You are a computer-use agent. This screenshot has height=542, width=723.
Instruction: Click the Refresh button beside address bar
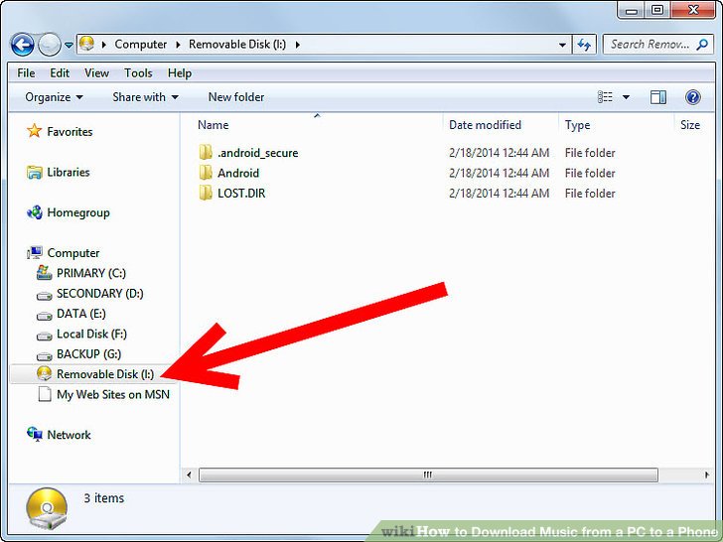[584, 45]
